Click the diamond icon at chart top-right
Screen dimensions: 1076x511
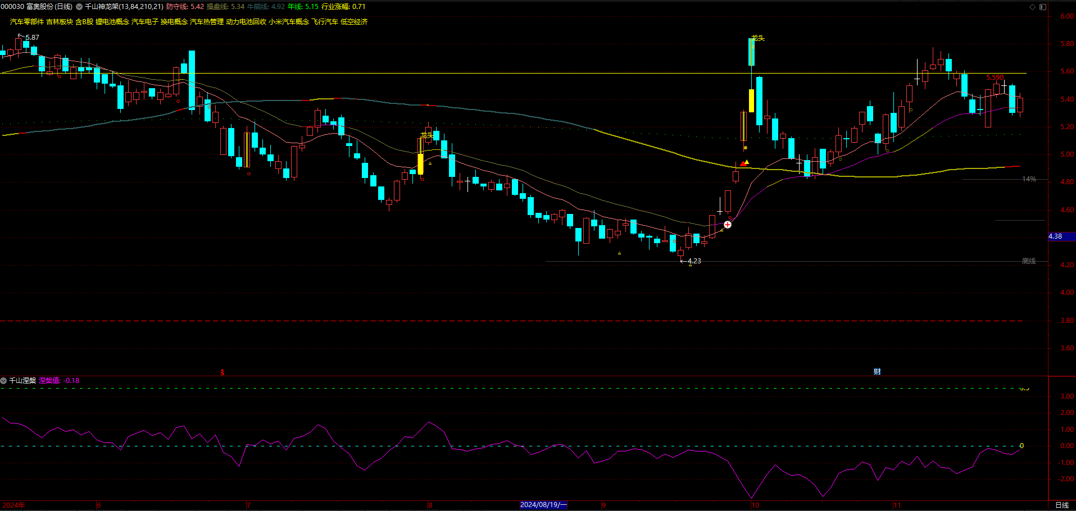1032,7
